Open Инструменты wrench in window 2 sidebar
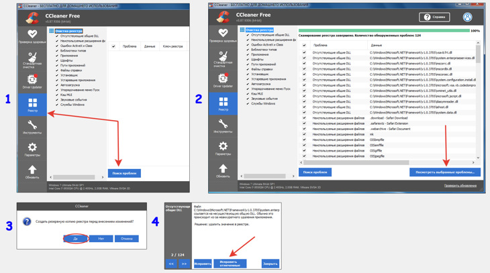Viewport: 490px width, 273px height. click(223, 123)
